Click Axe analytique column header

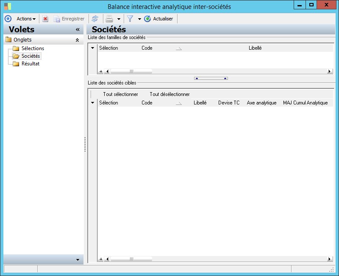[261, 103]
